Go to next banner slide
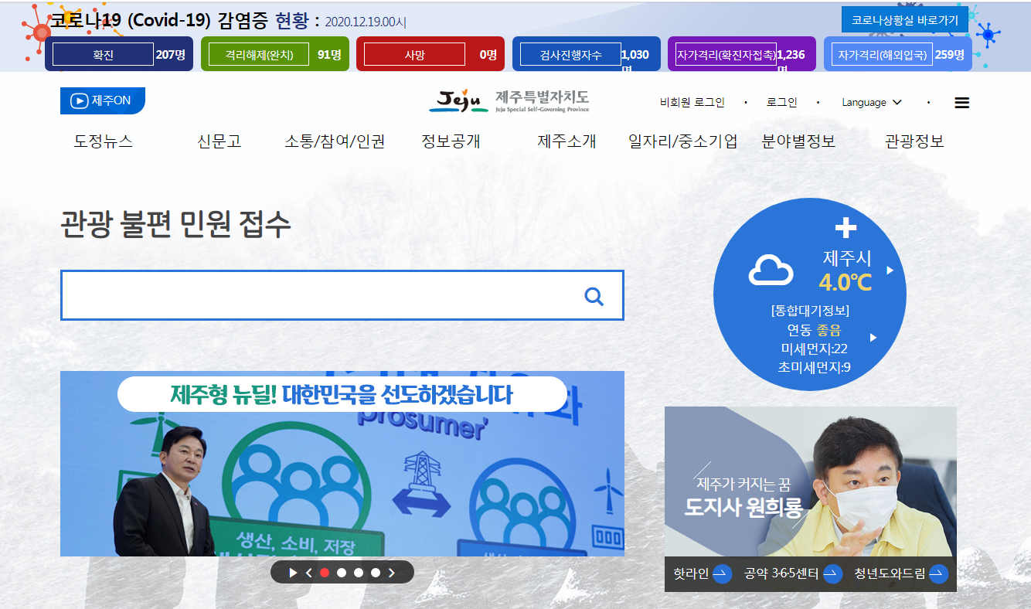Viewport: 1031px width, 609px height. [x=392, y=573]
